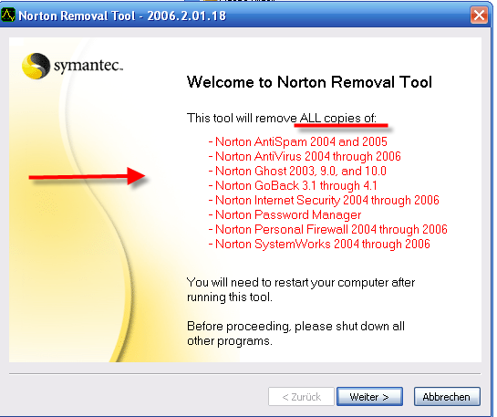Screen dimensions: 497x417
Task: Click the greyed-out Zurück button
Action: pyautogui.click(x=302, y=396)
